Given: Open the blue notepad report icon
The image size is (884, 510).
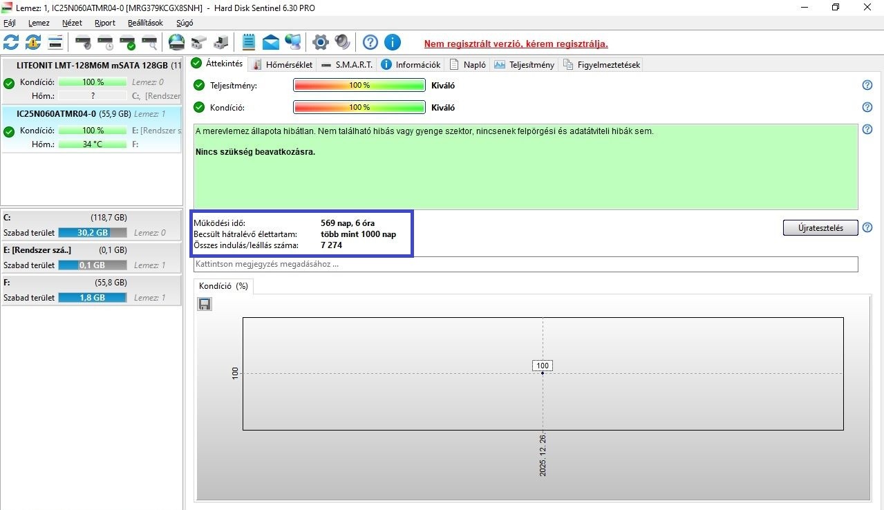Looking at the screenshot, I should [249, 42].
